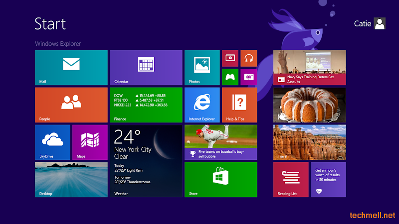This screenshot has height=224, width=399.
Task: Launch Internet Explorer tile
Action: [202, 105]
